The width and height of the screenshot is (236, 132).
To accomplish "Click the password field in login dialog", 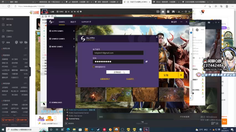I will (118, 62).
